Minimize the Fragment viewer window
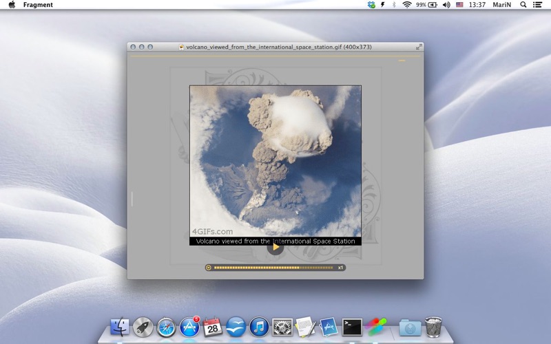Image resolution: width=551 pixels, height=344 pixels. [142, 47]
